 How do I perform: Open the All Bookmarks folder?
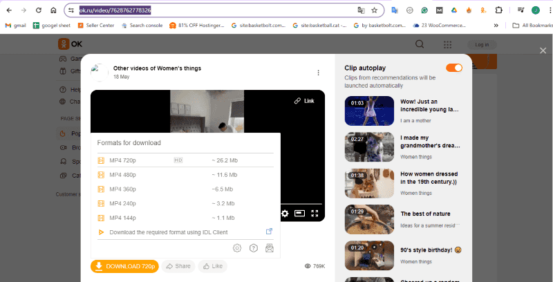coord(531,26)
